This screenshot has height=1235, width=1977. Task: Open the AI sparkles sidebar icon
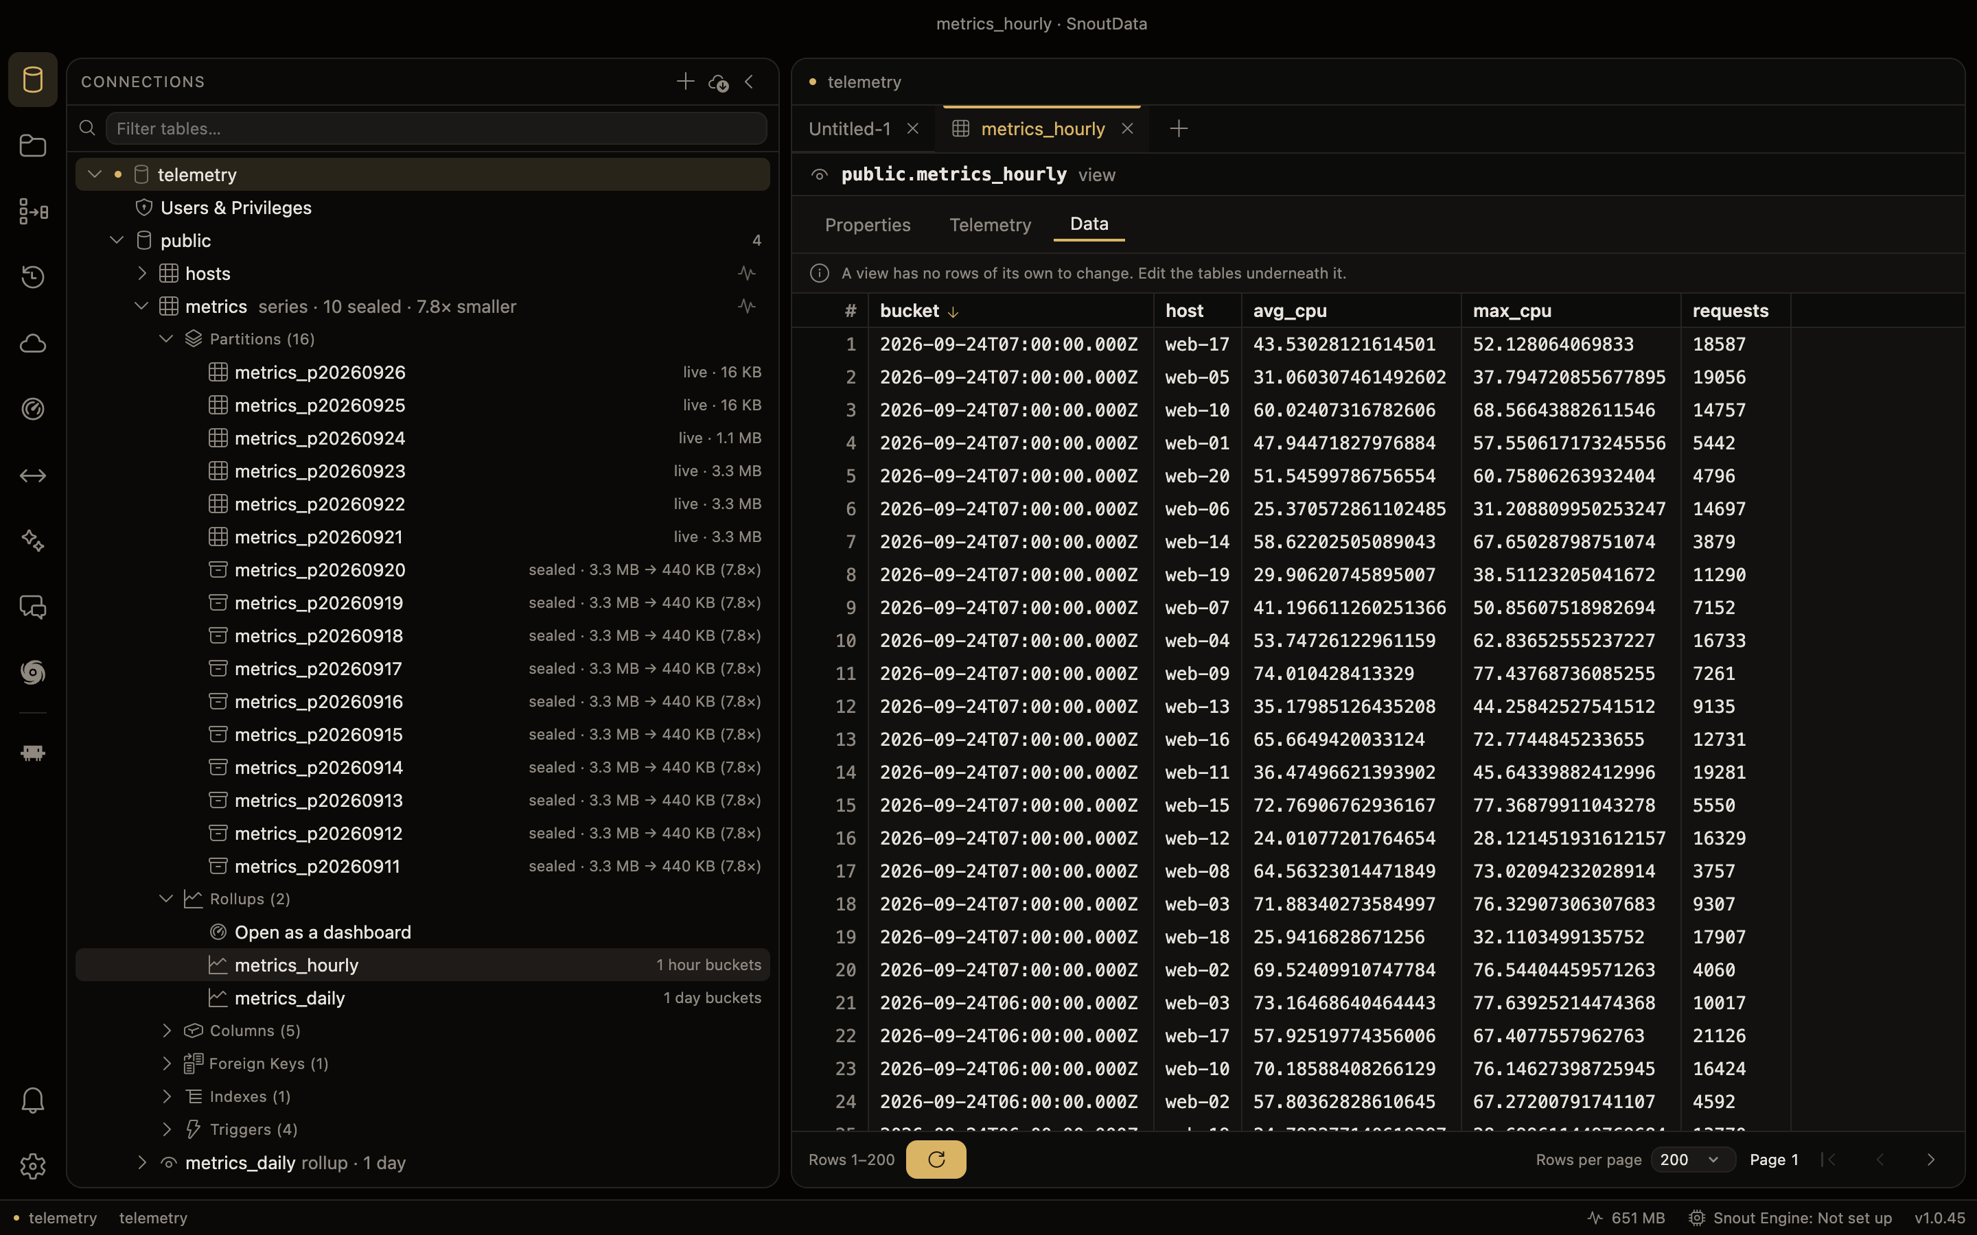[x=33, y=541]
